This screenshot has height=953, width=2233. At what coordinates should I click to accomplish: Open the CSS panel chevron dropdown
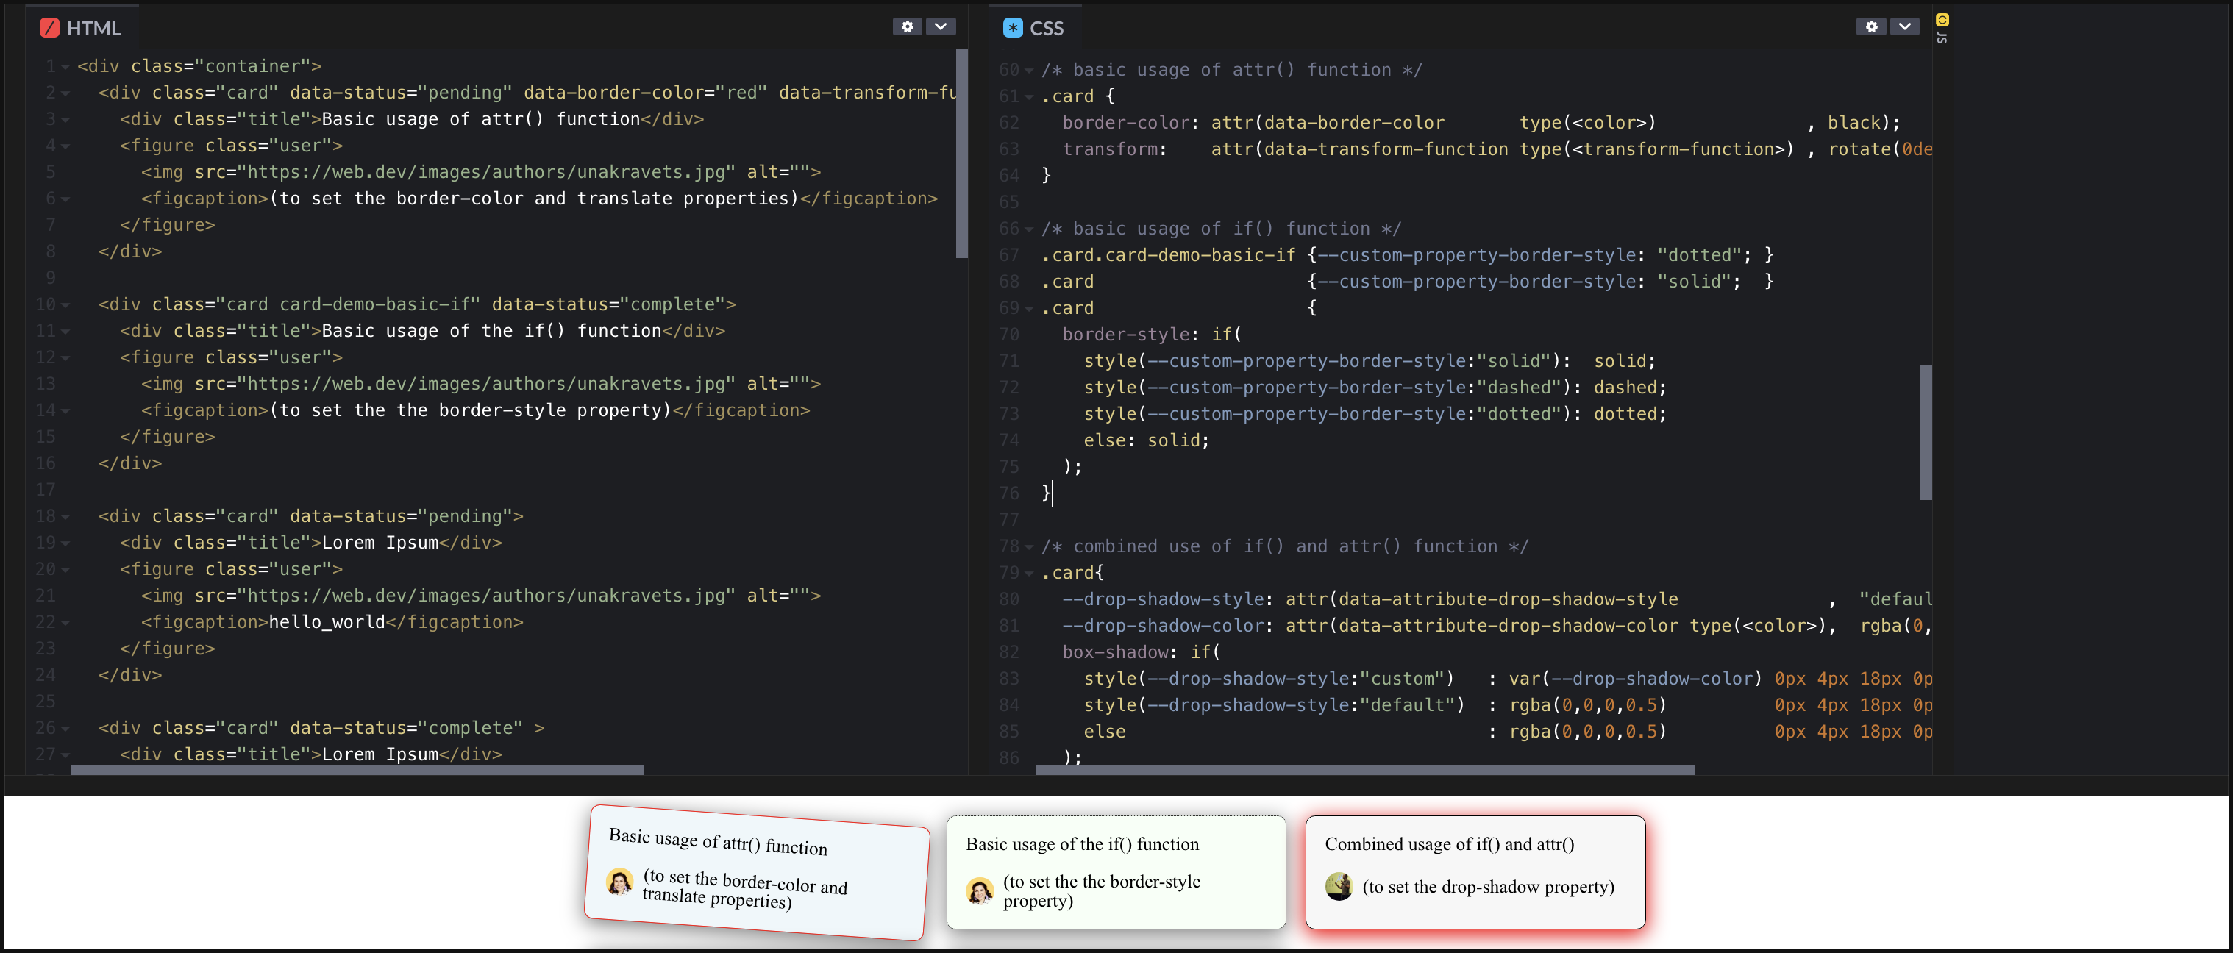1904,27
